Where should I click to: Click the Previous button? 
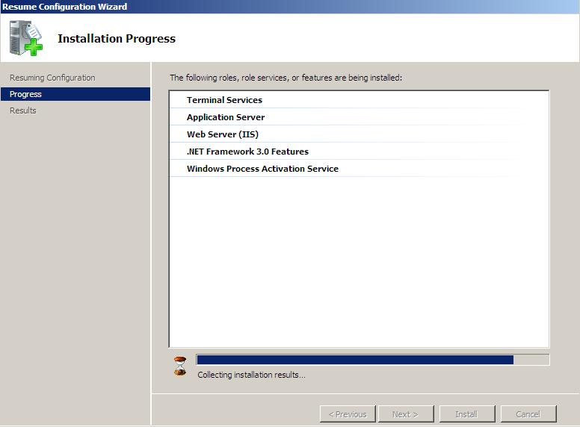(348, 414)
